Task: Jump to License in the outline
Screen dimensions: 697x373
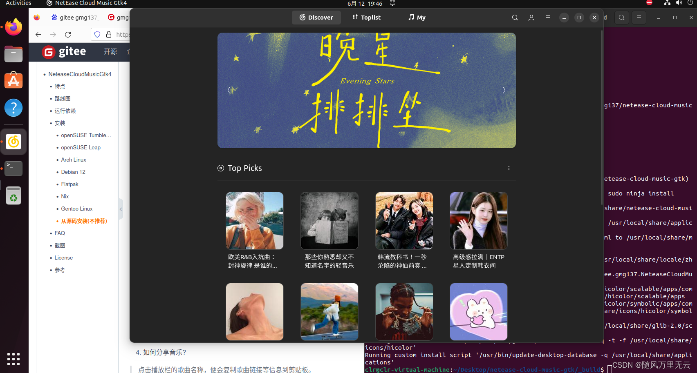Action: pos(64,258)
